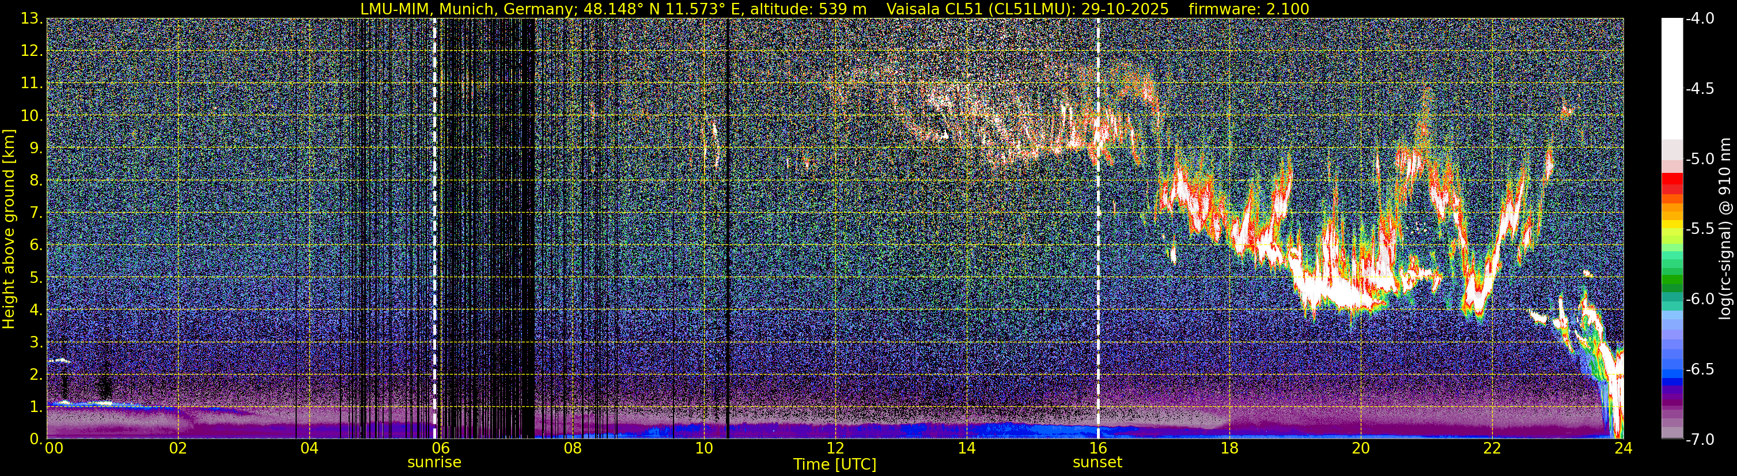Click the 'Height above ground [km]' axis label

point(9,229)
